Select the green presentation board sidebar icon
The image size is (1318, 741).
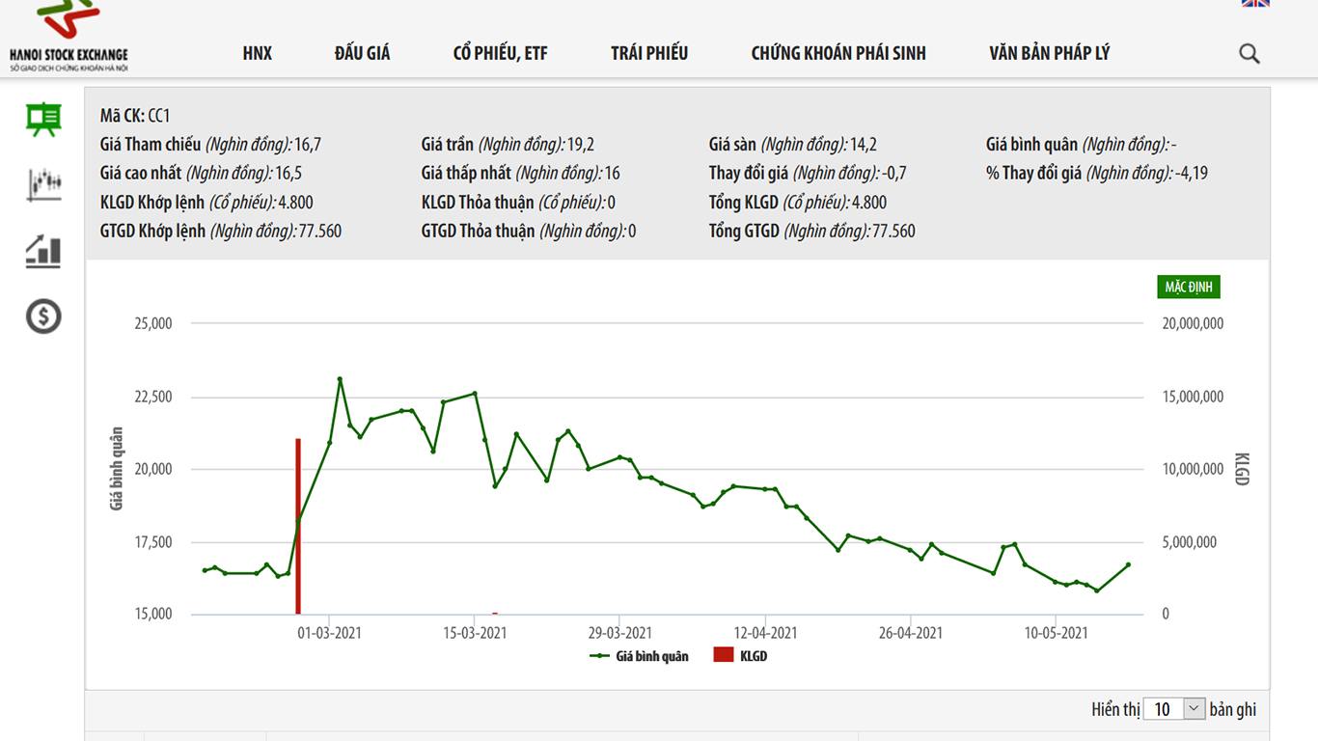tap(43, 120)
